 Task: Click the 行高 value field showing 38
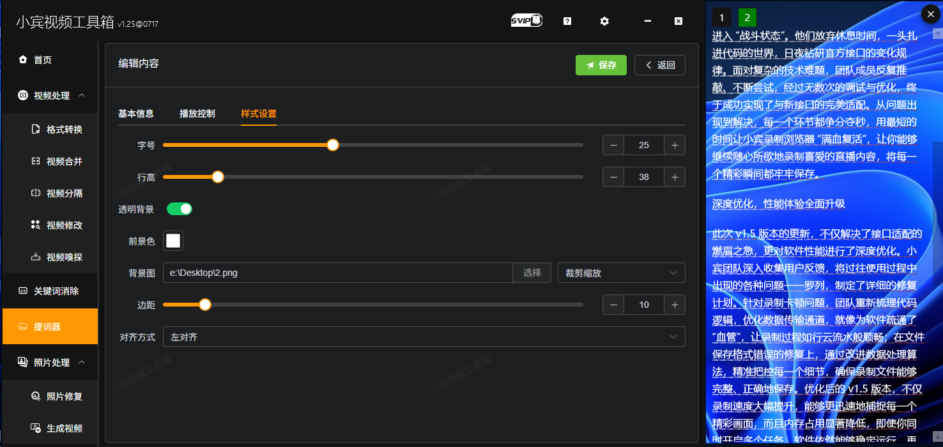click(x=644, y=177)
